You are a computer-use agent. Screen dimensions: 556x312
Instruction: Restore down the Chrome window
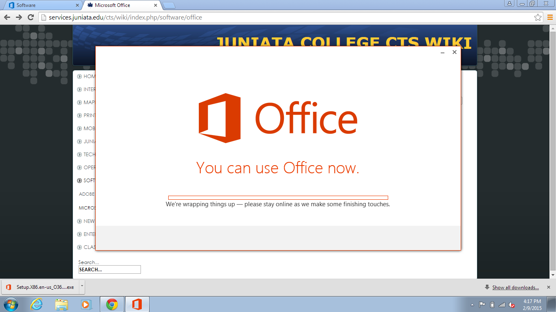tap(532, 3)
